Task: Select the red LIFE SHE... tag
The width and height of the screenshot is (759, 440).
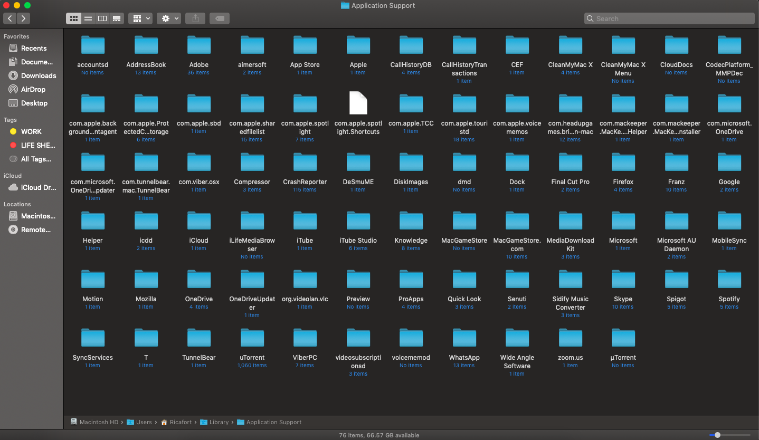Action: [x=32, y=145]
